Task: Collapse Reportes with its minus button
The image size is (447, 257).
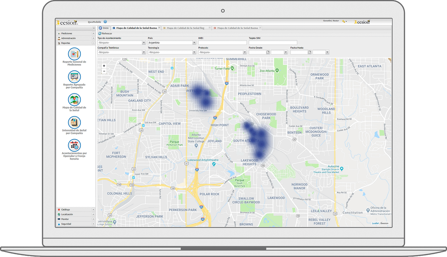Action: [93, 43]
